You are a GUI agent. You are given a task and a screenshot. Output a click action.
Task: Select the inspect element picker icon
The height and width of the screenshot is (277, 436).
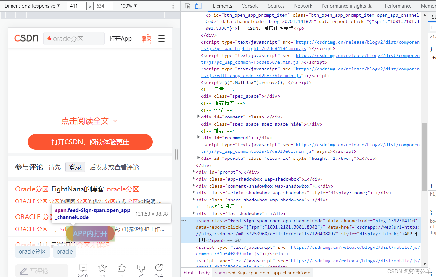click(188, 6)
